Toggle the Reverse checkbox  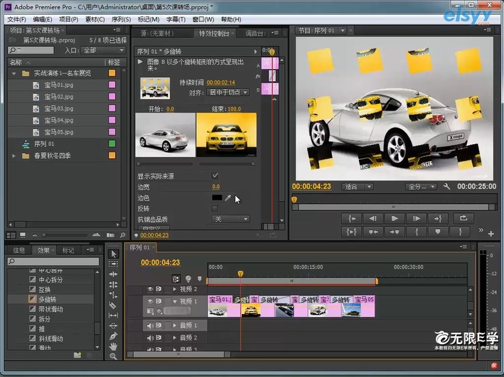(x=215, y=209)
